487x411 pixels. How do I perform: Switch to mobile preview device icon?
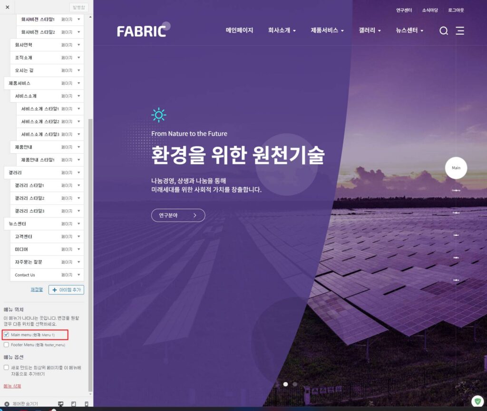coord(86,404)
